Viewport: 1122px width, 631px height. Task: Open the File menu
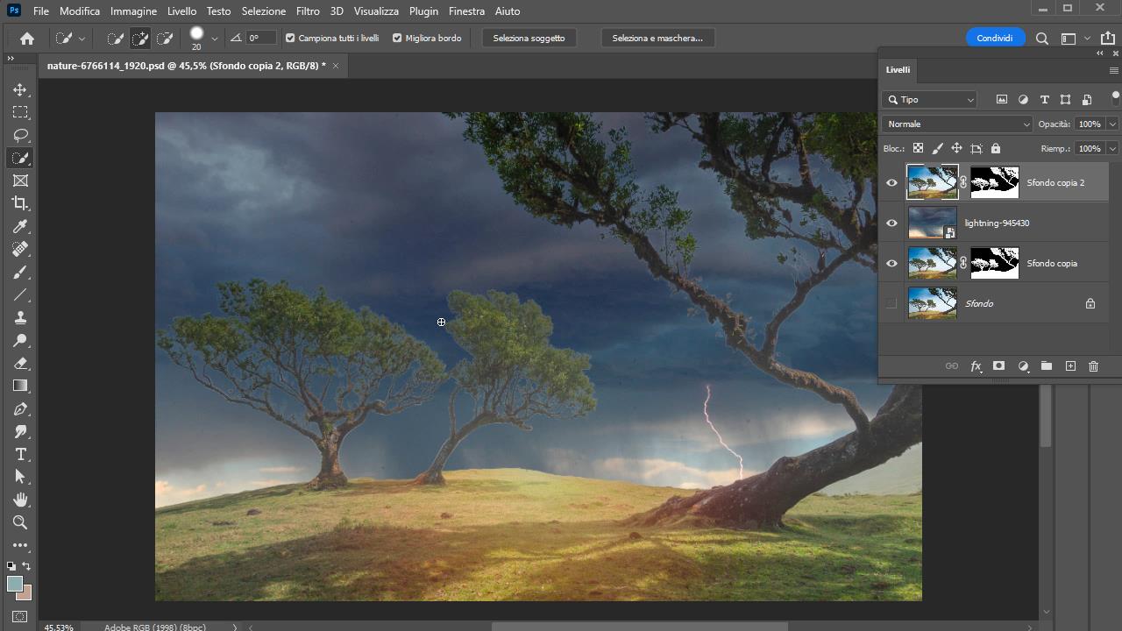41,11
